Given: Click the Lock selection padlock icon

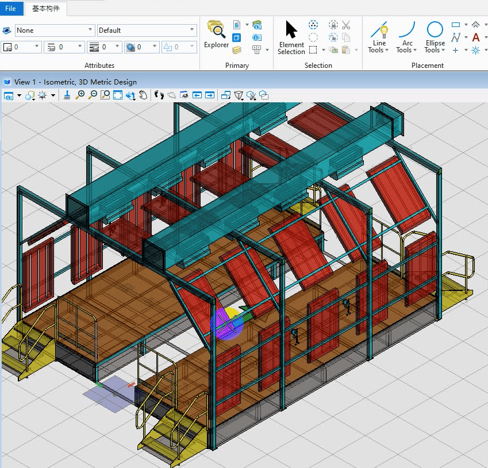Looking at the screenshot, I should (333, 25).
